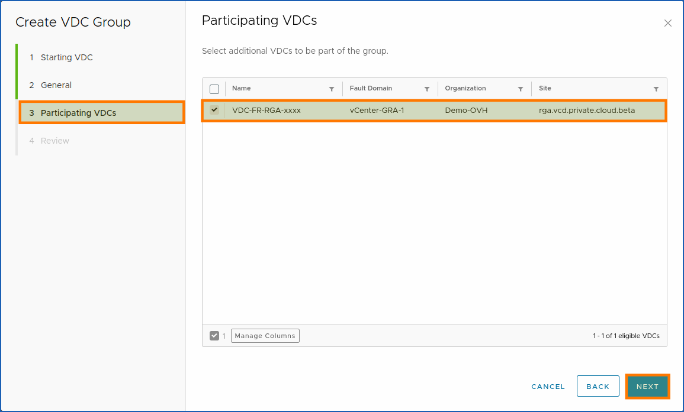This screenshot has width=684, height=412.
Task: Filter the Name column
Action: (x=331, y=88)
